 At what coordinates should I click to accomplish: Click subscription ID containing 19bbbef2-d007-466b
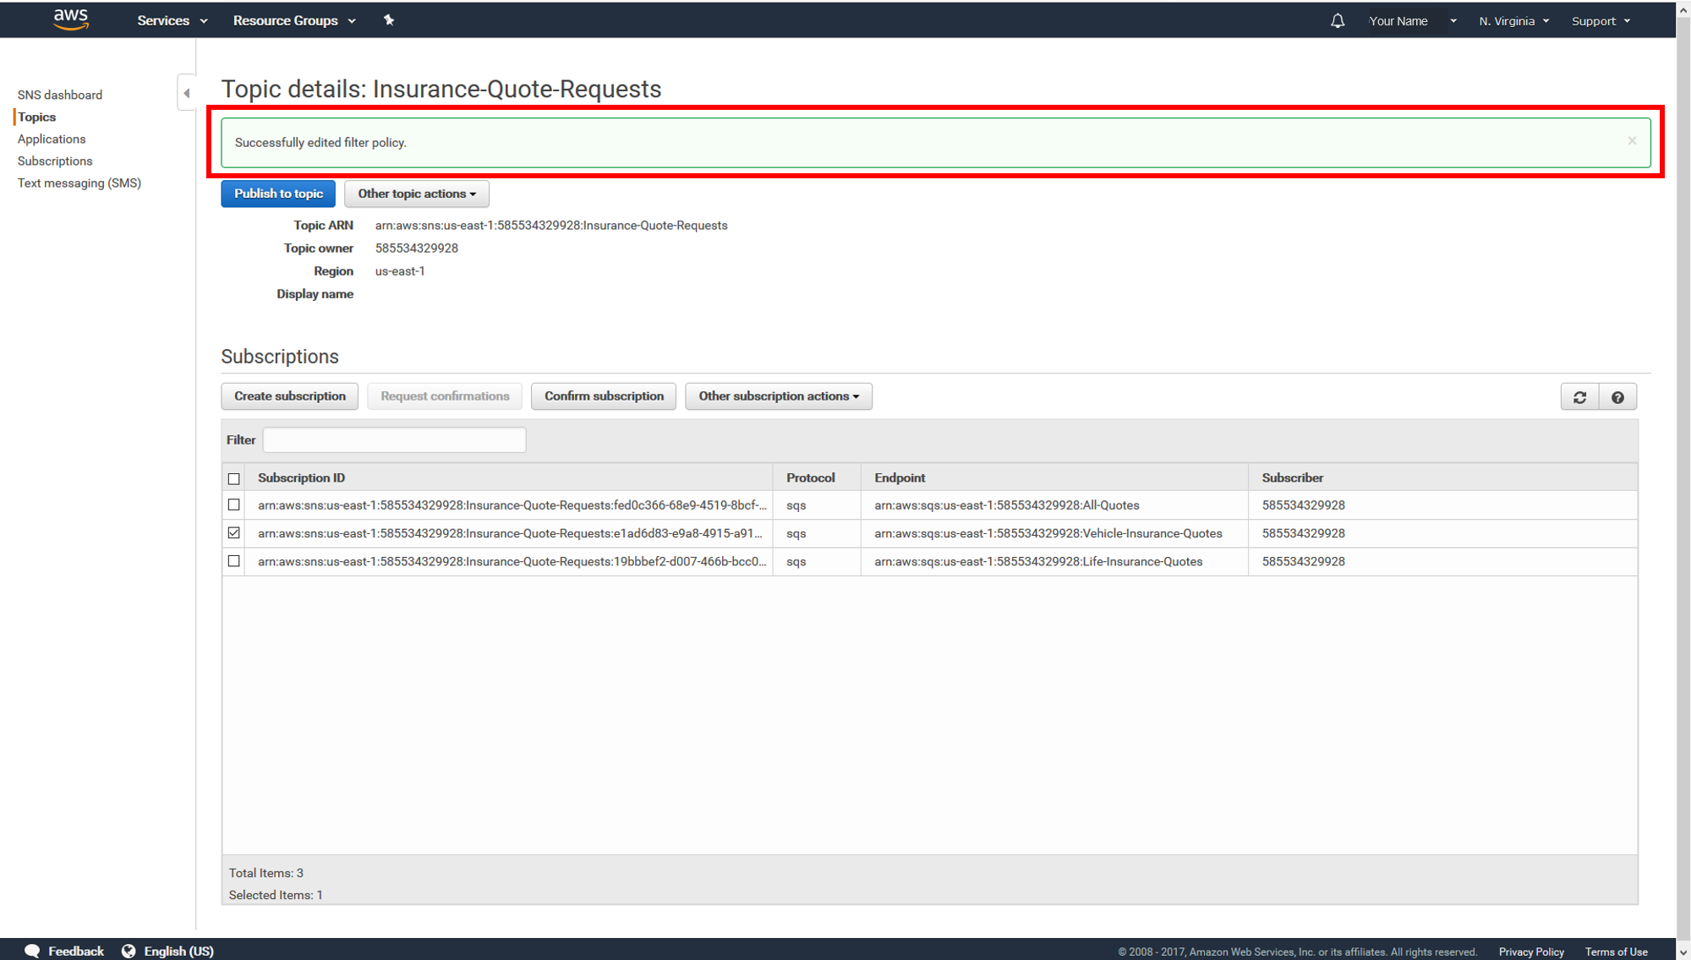(x=512, y=560)
